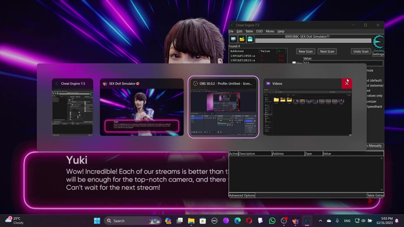Click the battery tray icon

[x=370, y=221]
